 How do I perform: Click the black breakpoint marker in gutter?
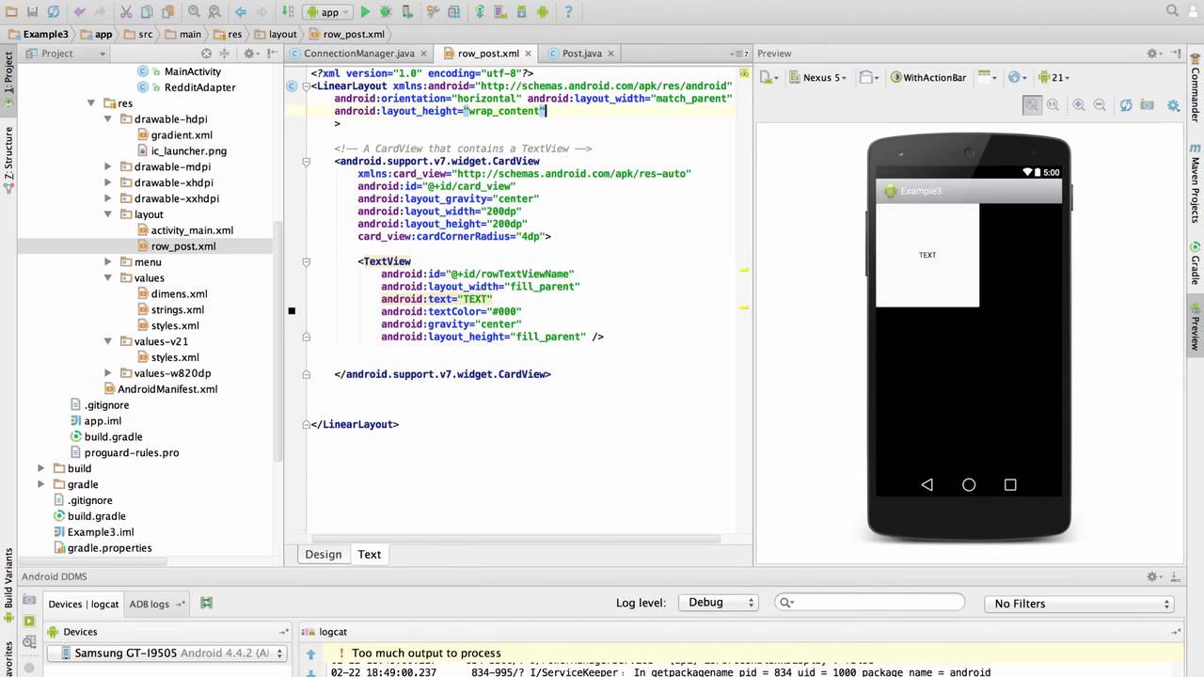tap(292, 311)
